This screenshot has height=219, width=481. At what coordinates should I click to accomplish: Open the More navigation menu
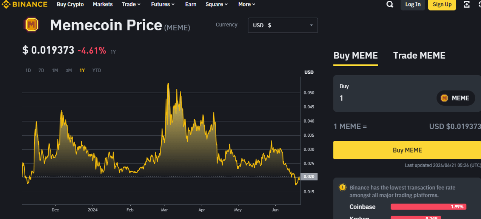pos(247,5)
